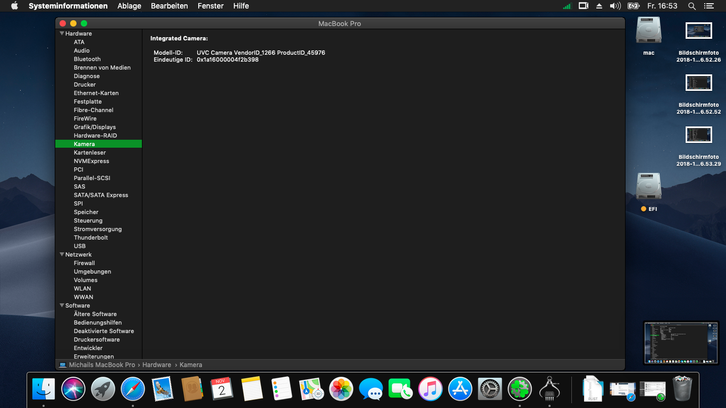Click the System Information calipers icon in Dock
726x408 pixels.
(x=550, y=389)
